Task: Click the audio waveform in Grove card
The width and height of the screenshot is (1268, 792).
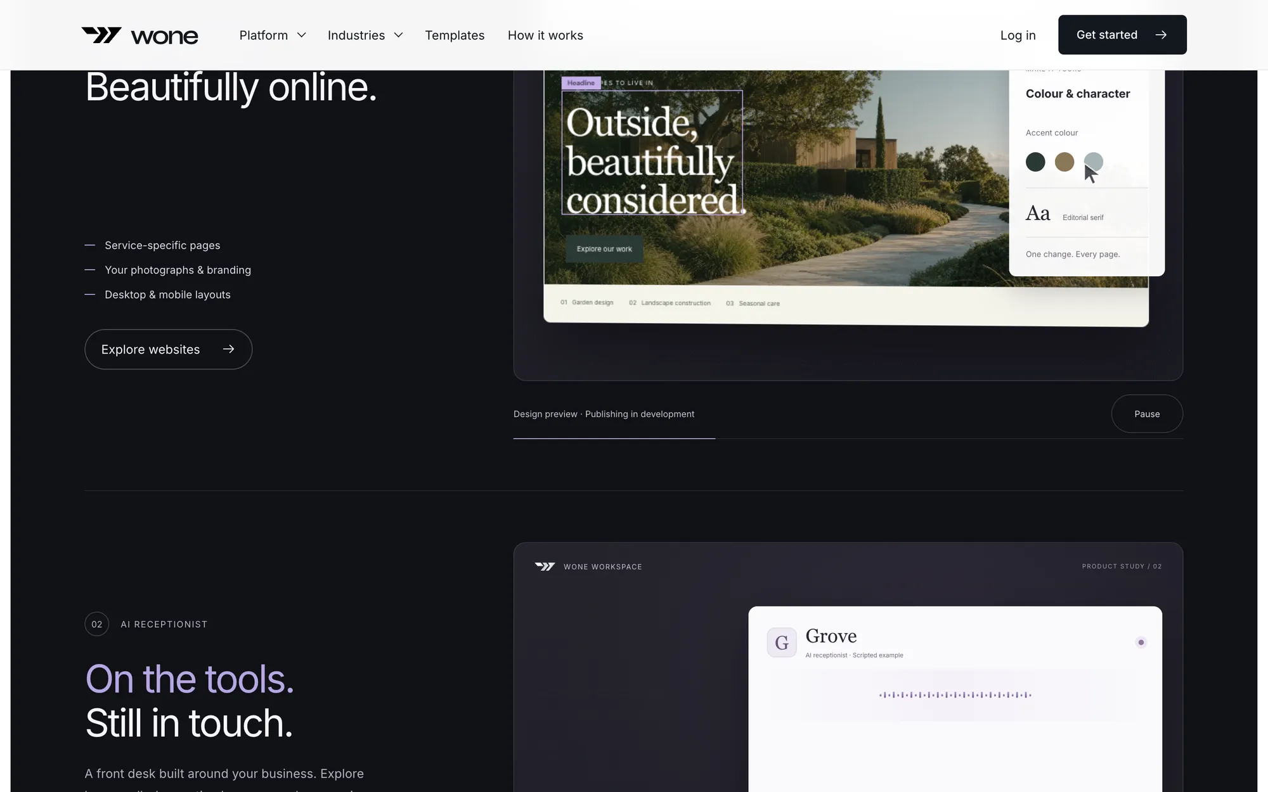Action: click(x=955, y=695)
